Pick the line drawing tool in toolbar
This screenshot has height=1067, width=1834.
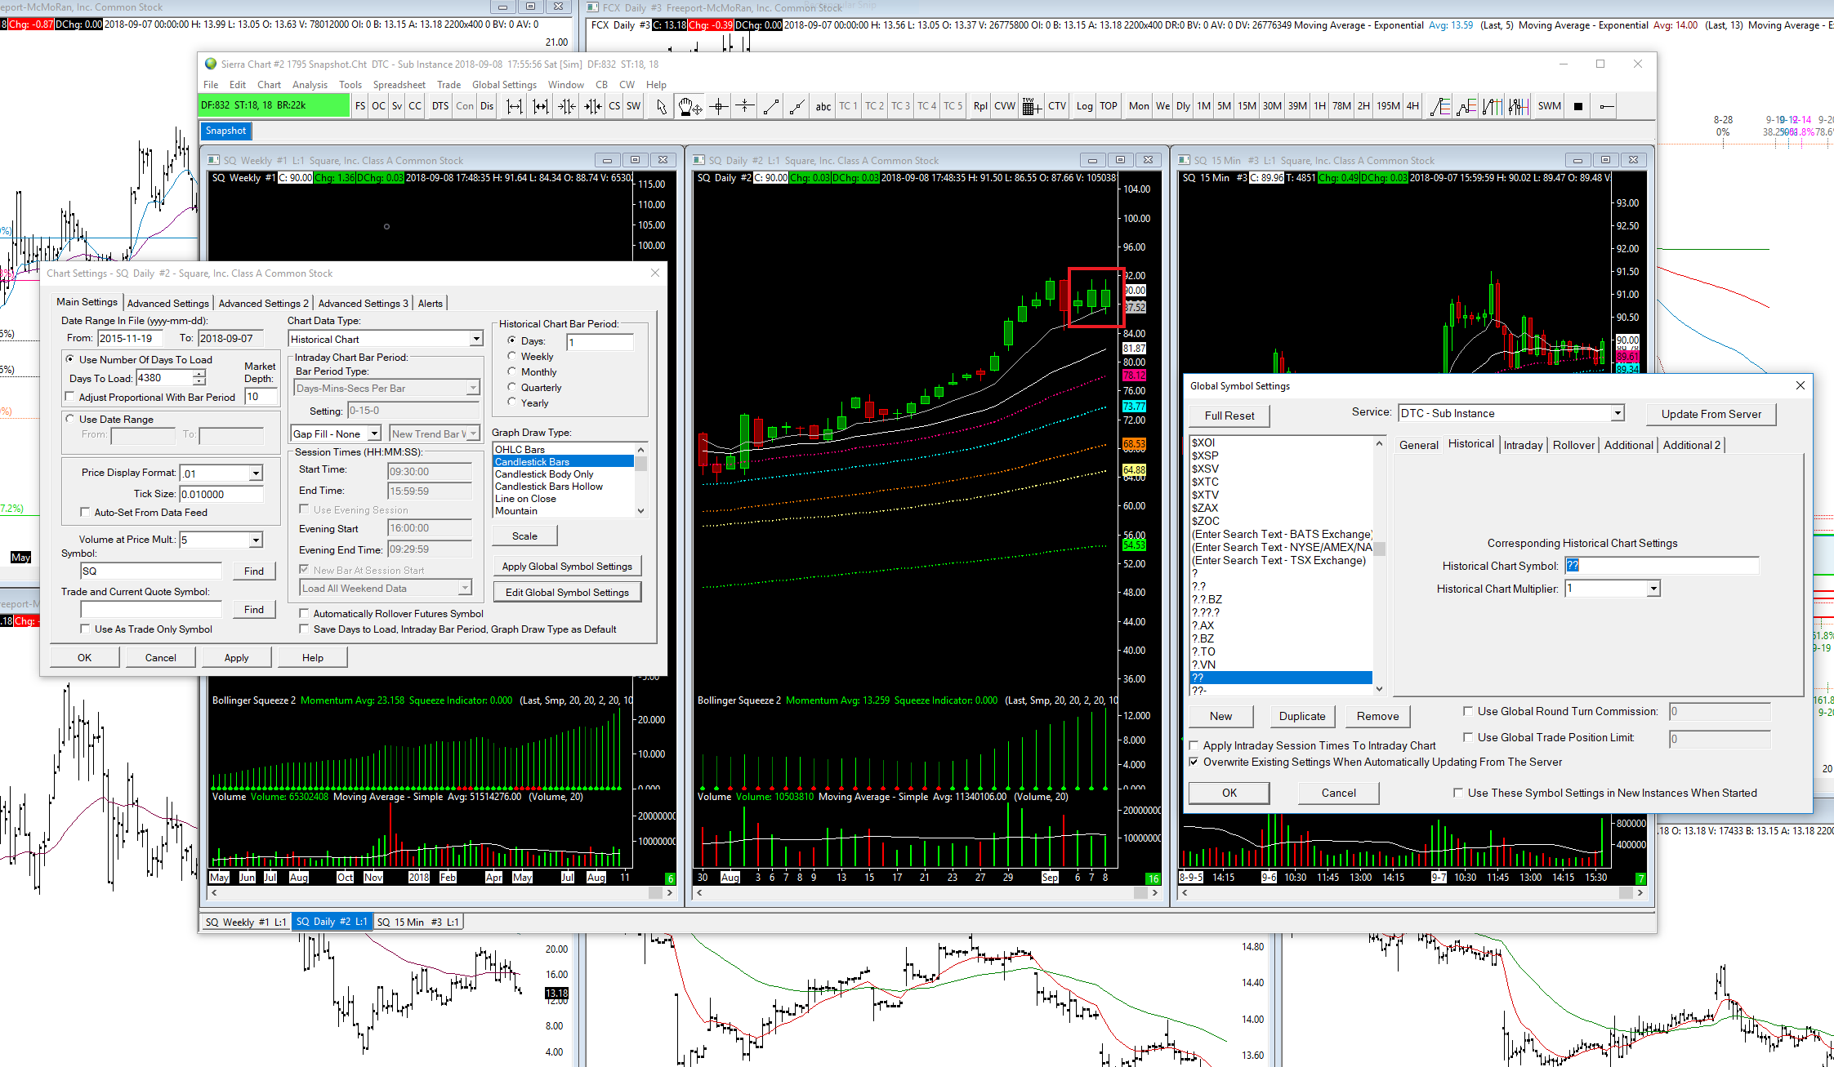click(x=770, y=106)
